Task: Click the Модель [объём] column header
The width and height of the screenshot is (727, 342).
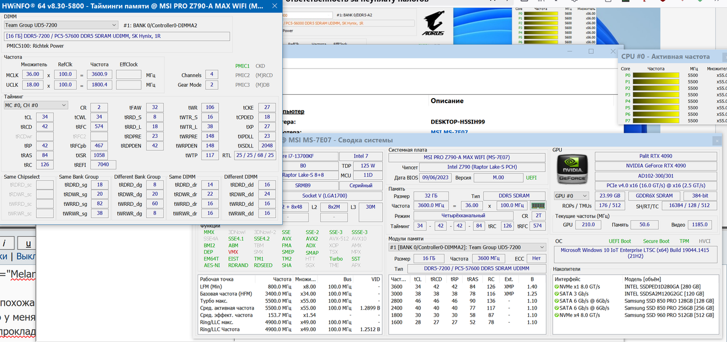Action: point(644,279)
